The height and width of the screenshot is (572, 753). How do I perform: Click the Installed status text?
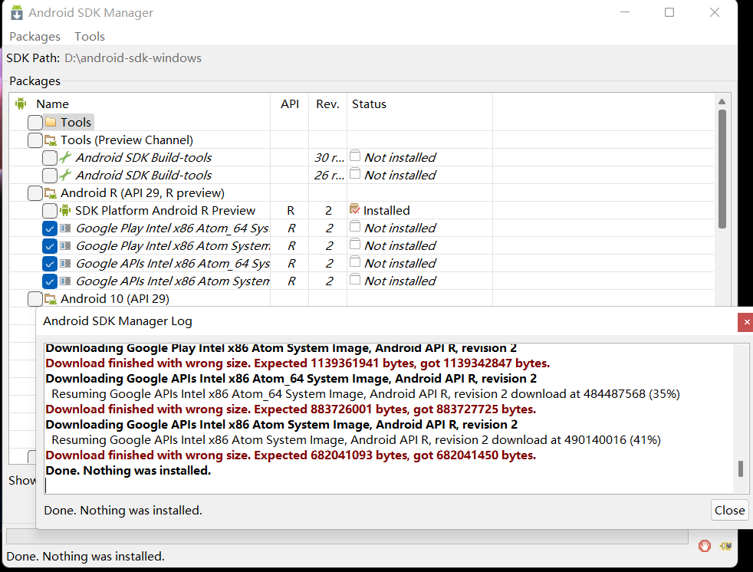point(386,210)
